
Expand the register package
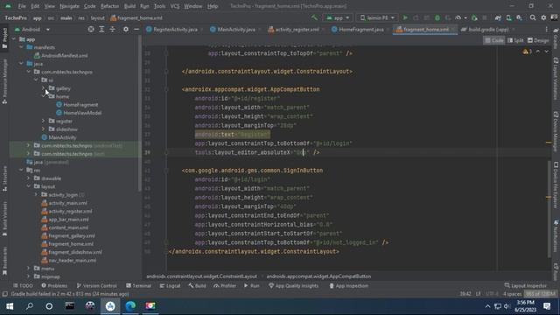point(44,121)
